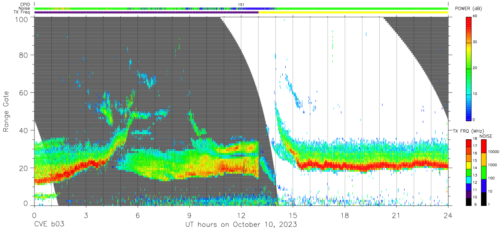This screenshot has width=504, height=233.
Task: Click the "9" tick on the UT hours axis
Action: coord(189,215)
